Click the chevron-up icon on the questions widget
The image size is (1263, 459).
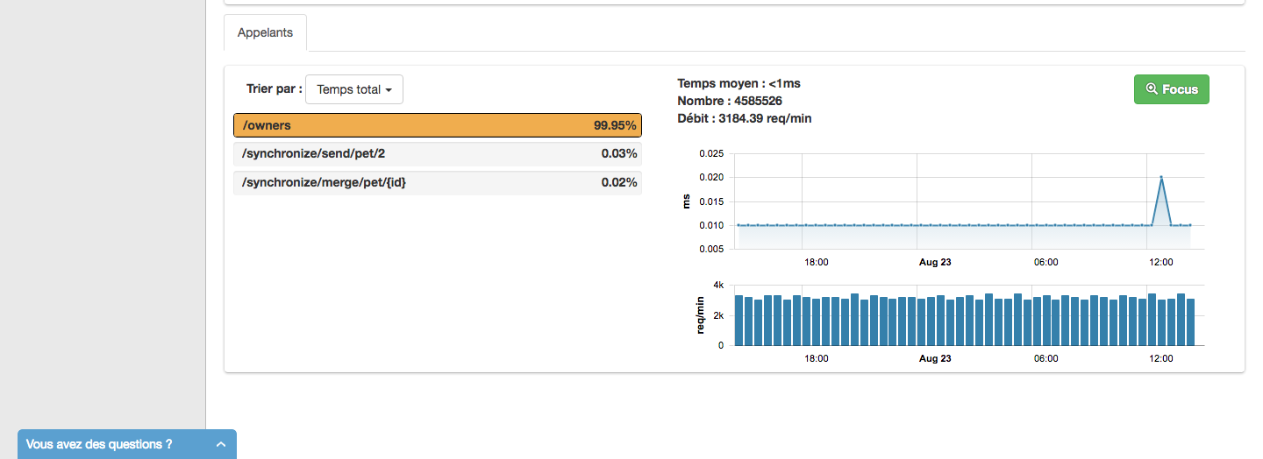coord(221,445)
